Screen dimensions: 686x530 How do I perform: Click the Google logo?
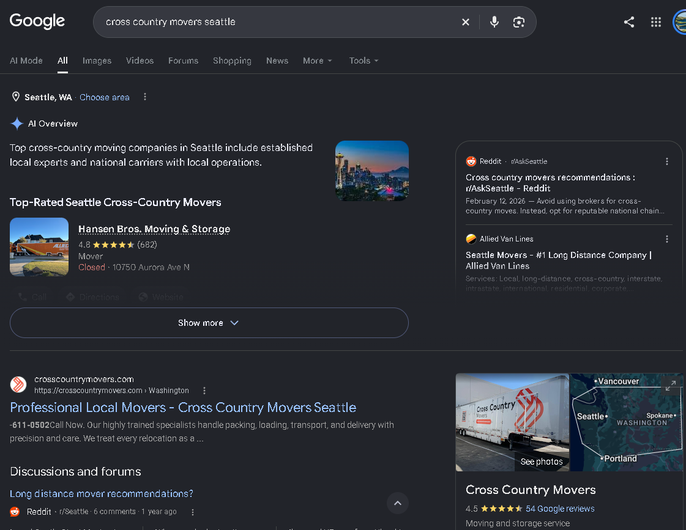tap(37, 21)
